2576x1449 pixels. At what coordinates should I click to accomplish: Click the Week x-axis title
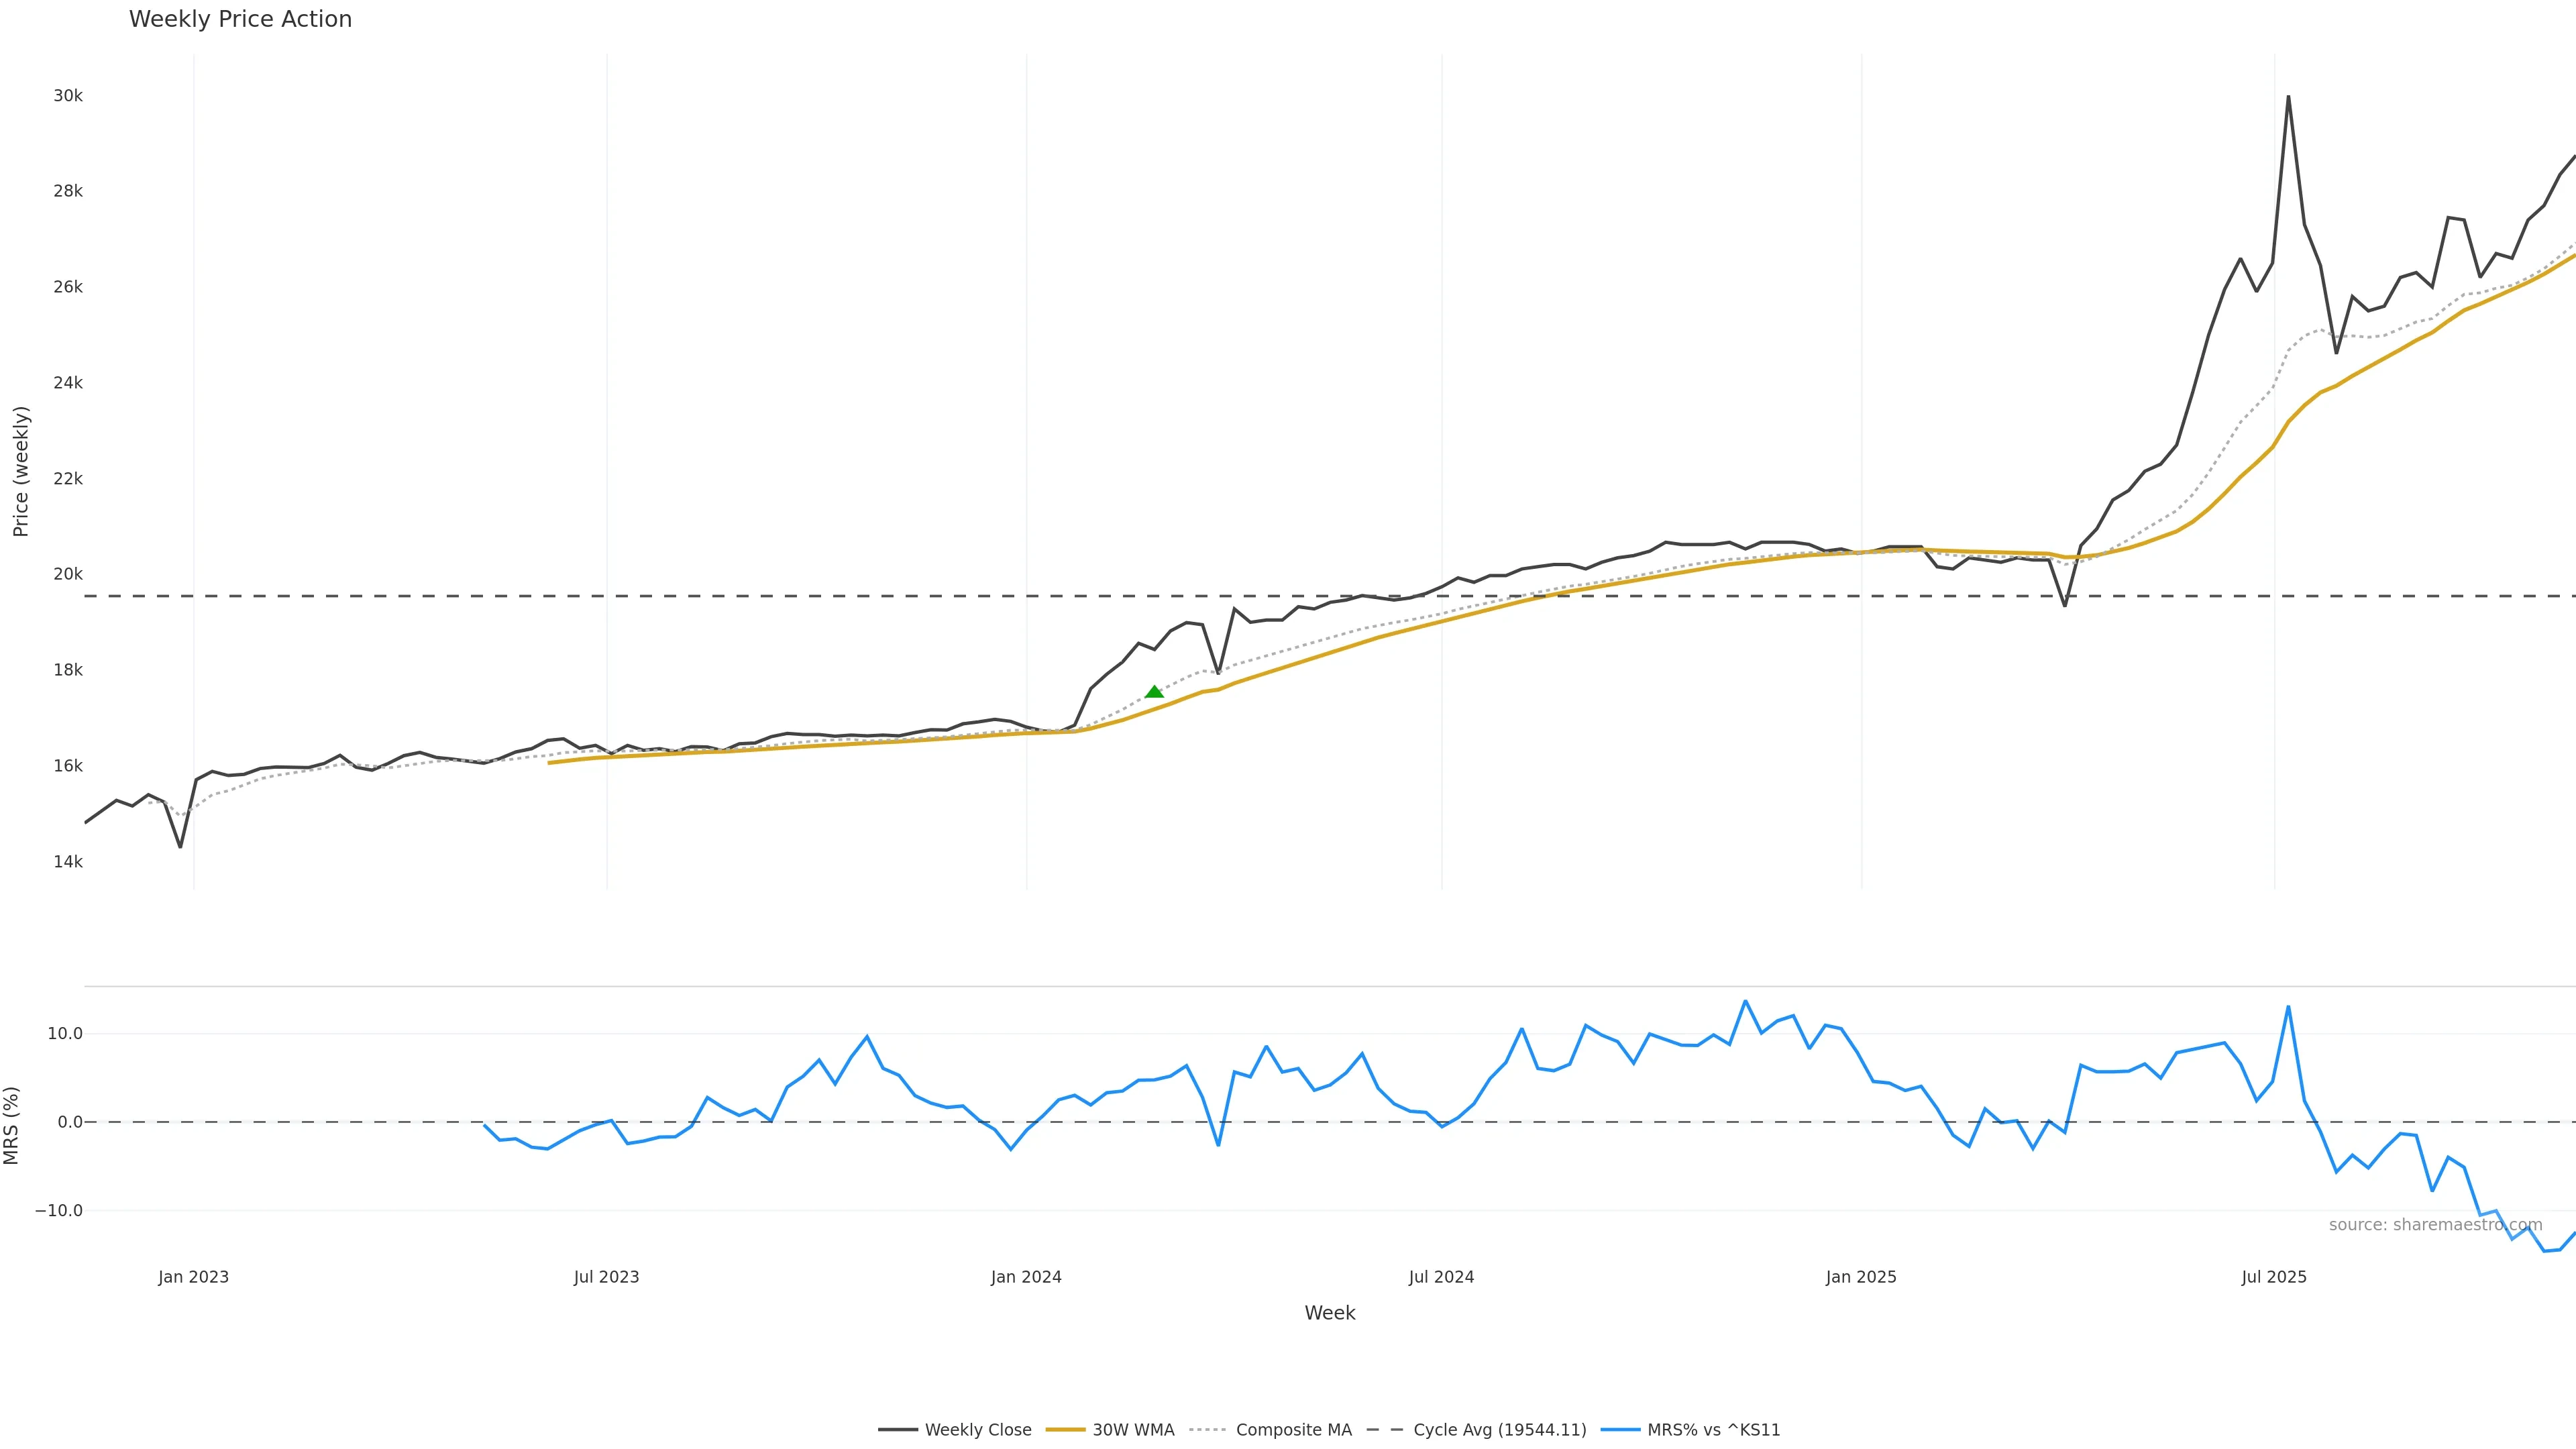(1329, 1313)
